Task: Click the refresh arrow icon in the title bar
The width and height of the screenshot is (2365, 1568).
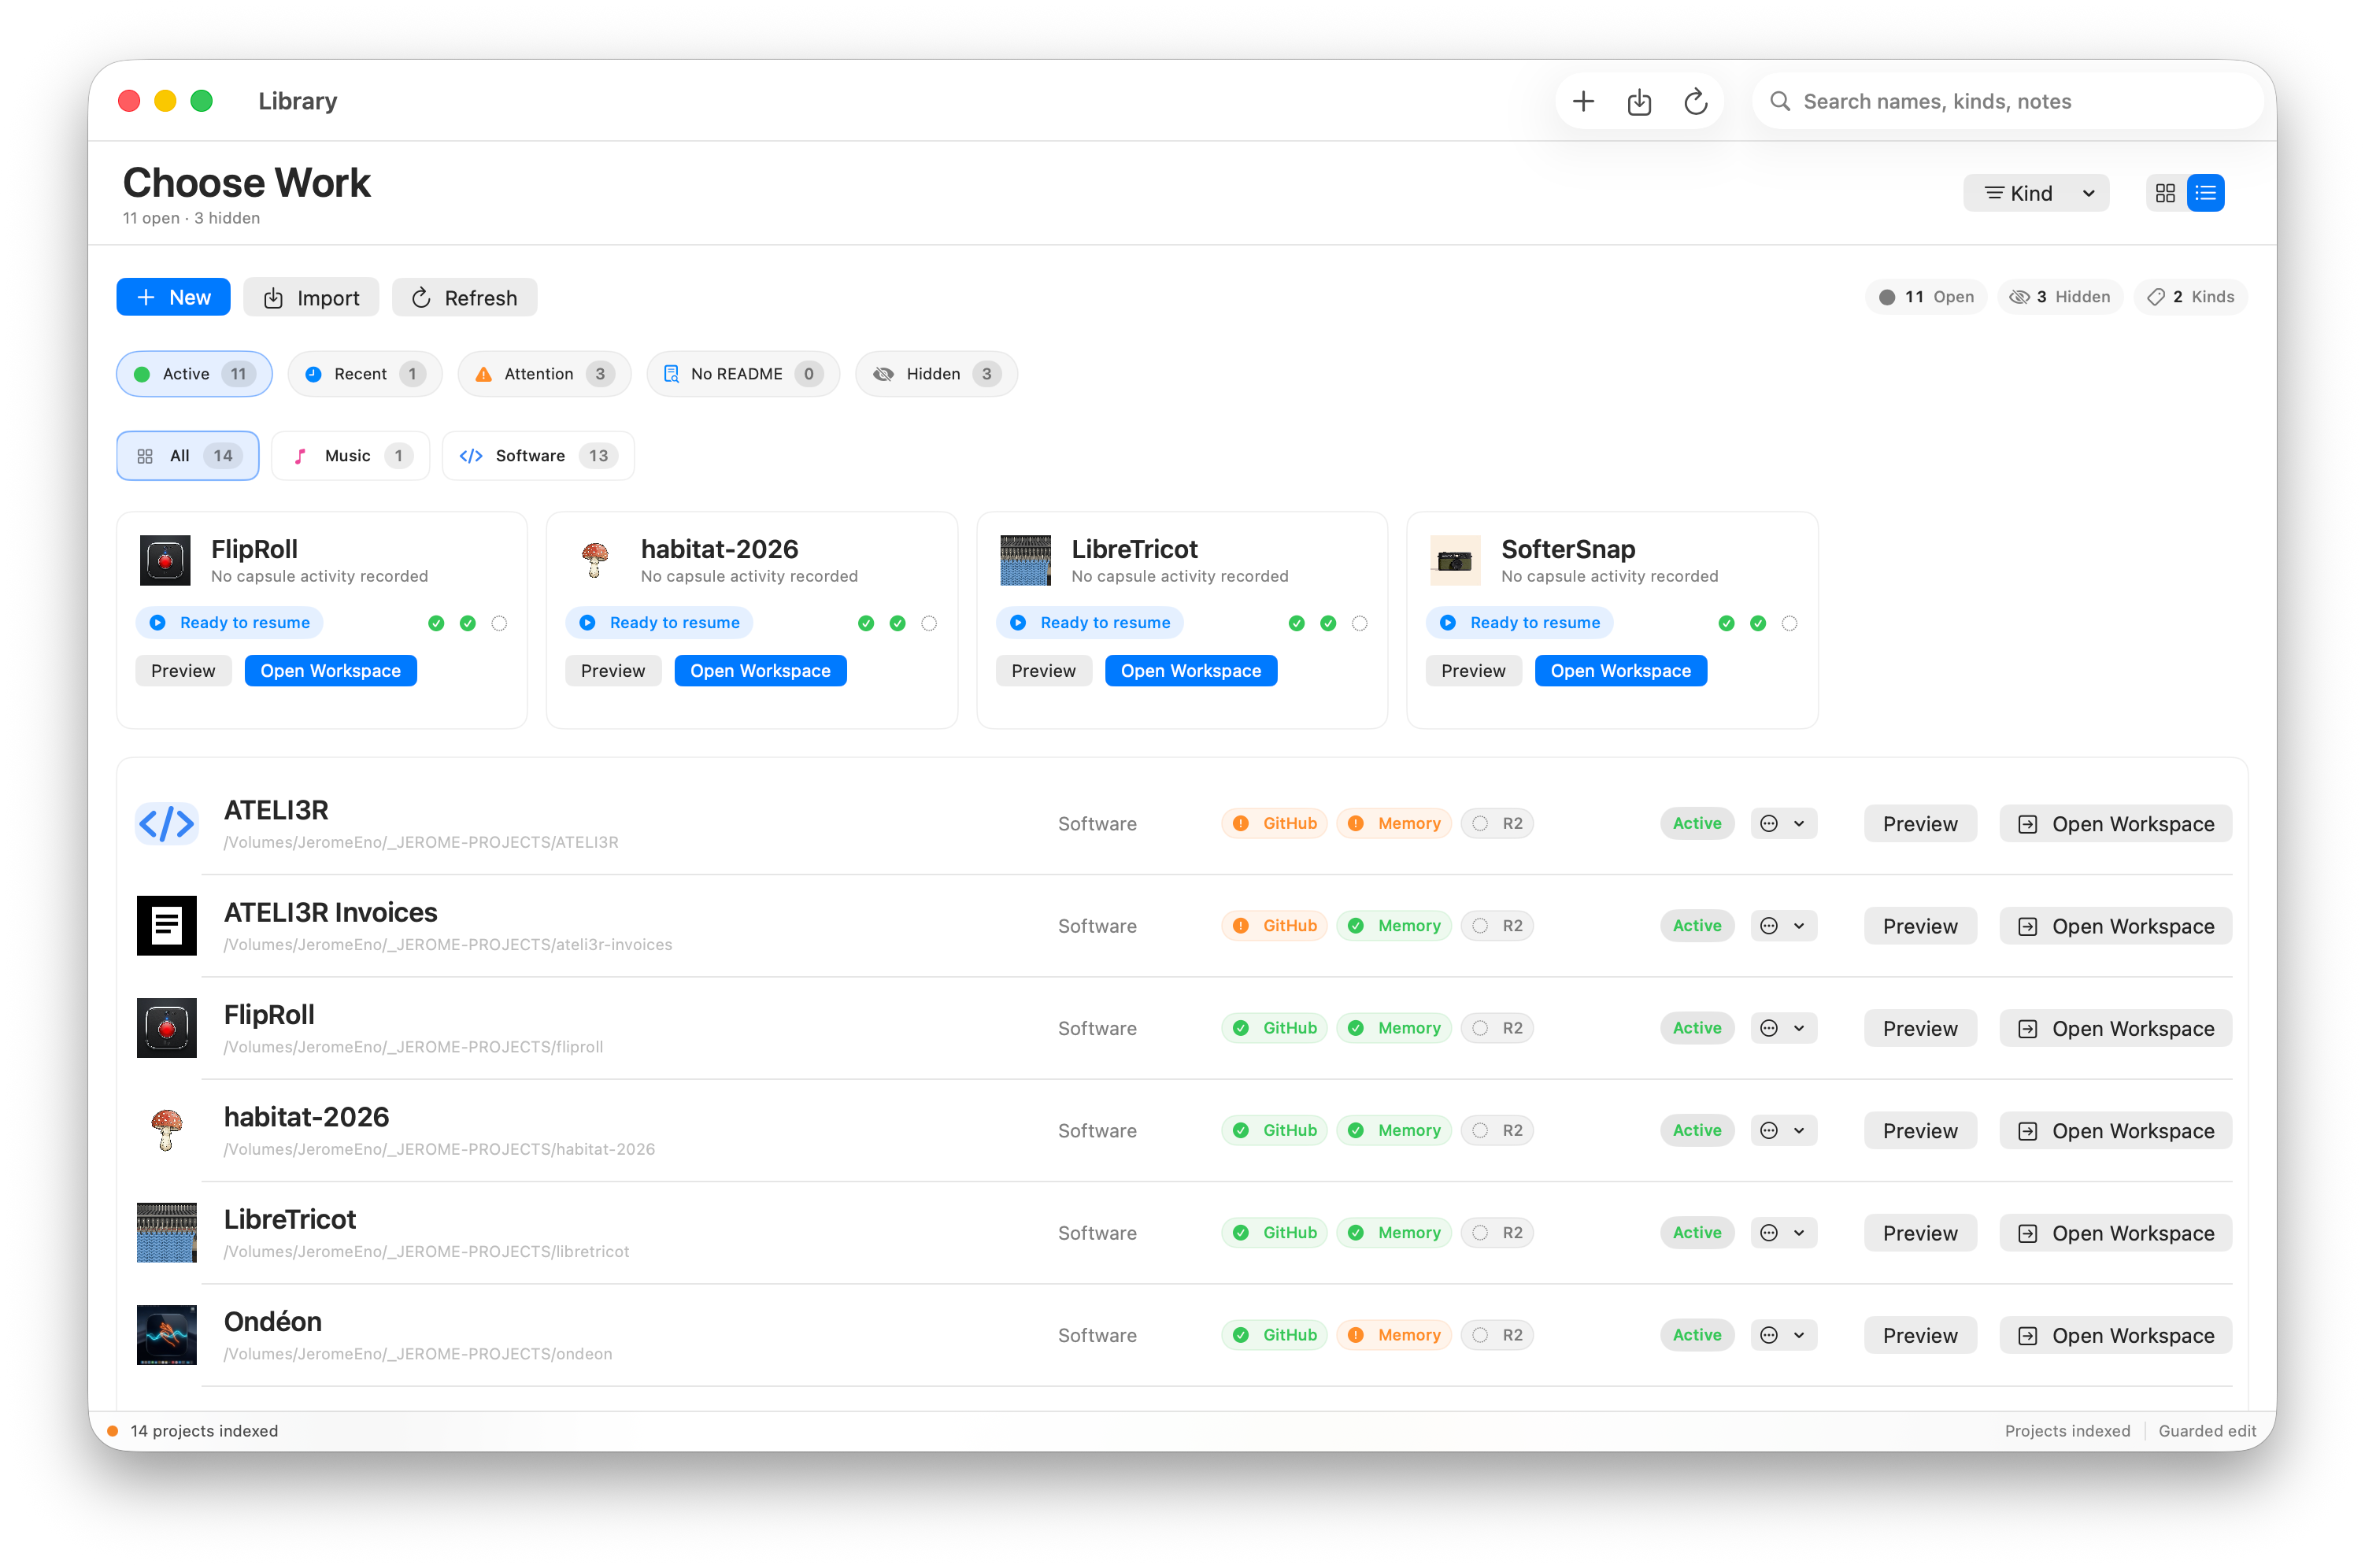Action: click(1695, 101)
